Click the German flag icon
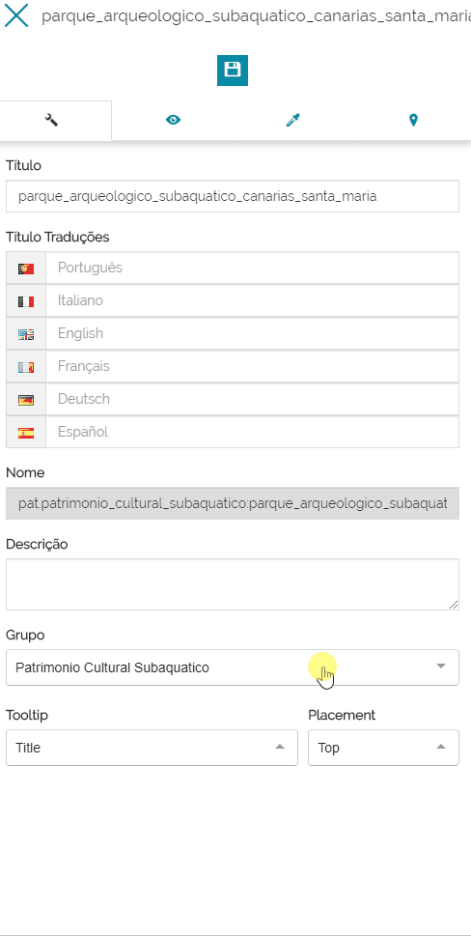 click(x=26, y=399)
